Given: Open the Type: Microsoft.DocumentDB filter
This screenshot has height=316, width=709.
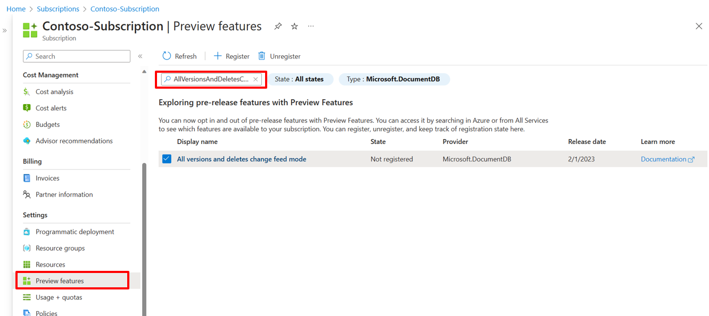Looking at the screenshot, I should tap(394, 79).
